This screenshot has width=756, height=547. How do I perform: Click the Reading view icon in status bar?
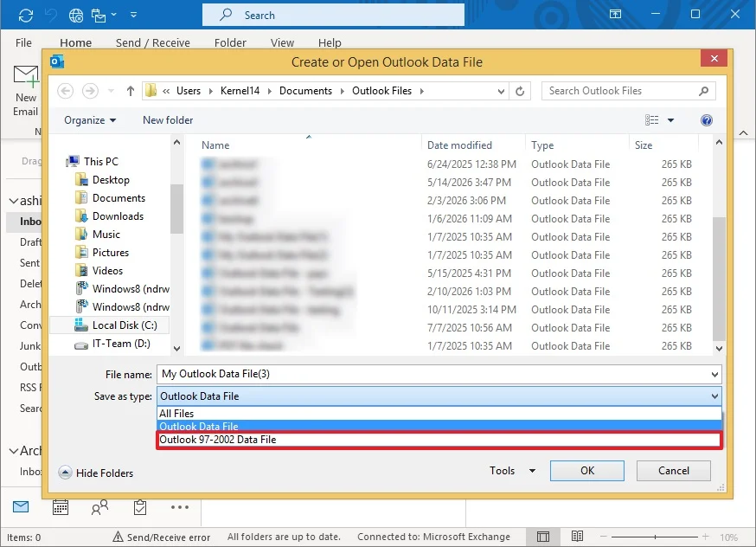click(577, 537)
